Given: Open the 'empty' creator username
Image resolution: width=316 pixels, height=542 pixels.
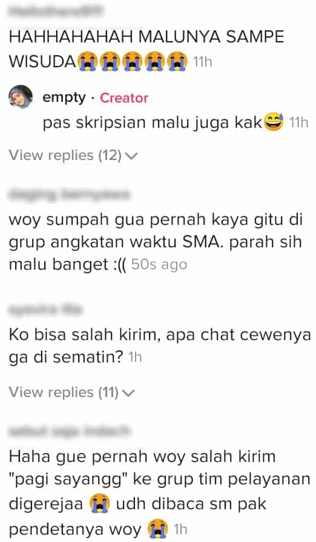Looking at the screenshot, I should (x=64, y=98).
